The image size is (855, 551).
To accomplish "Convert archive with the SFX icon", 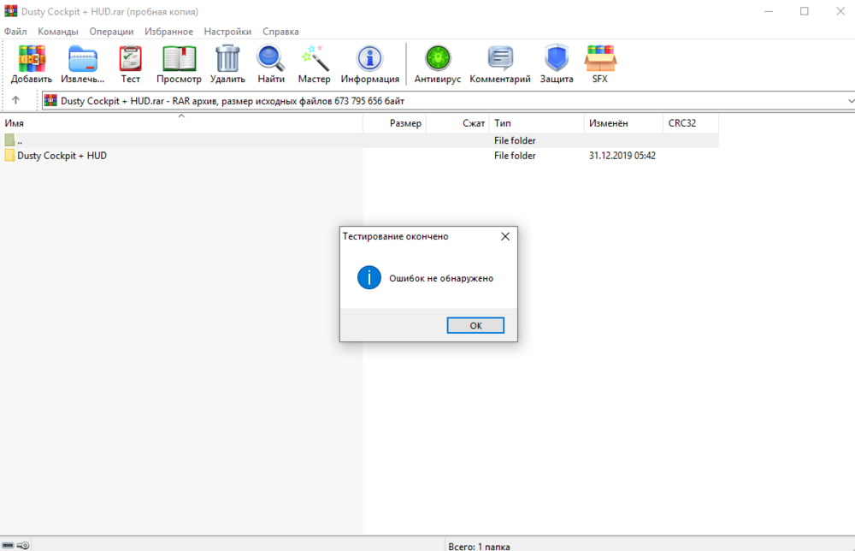I will [599, 58].
